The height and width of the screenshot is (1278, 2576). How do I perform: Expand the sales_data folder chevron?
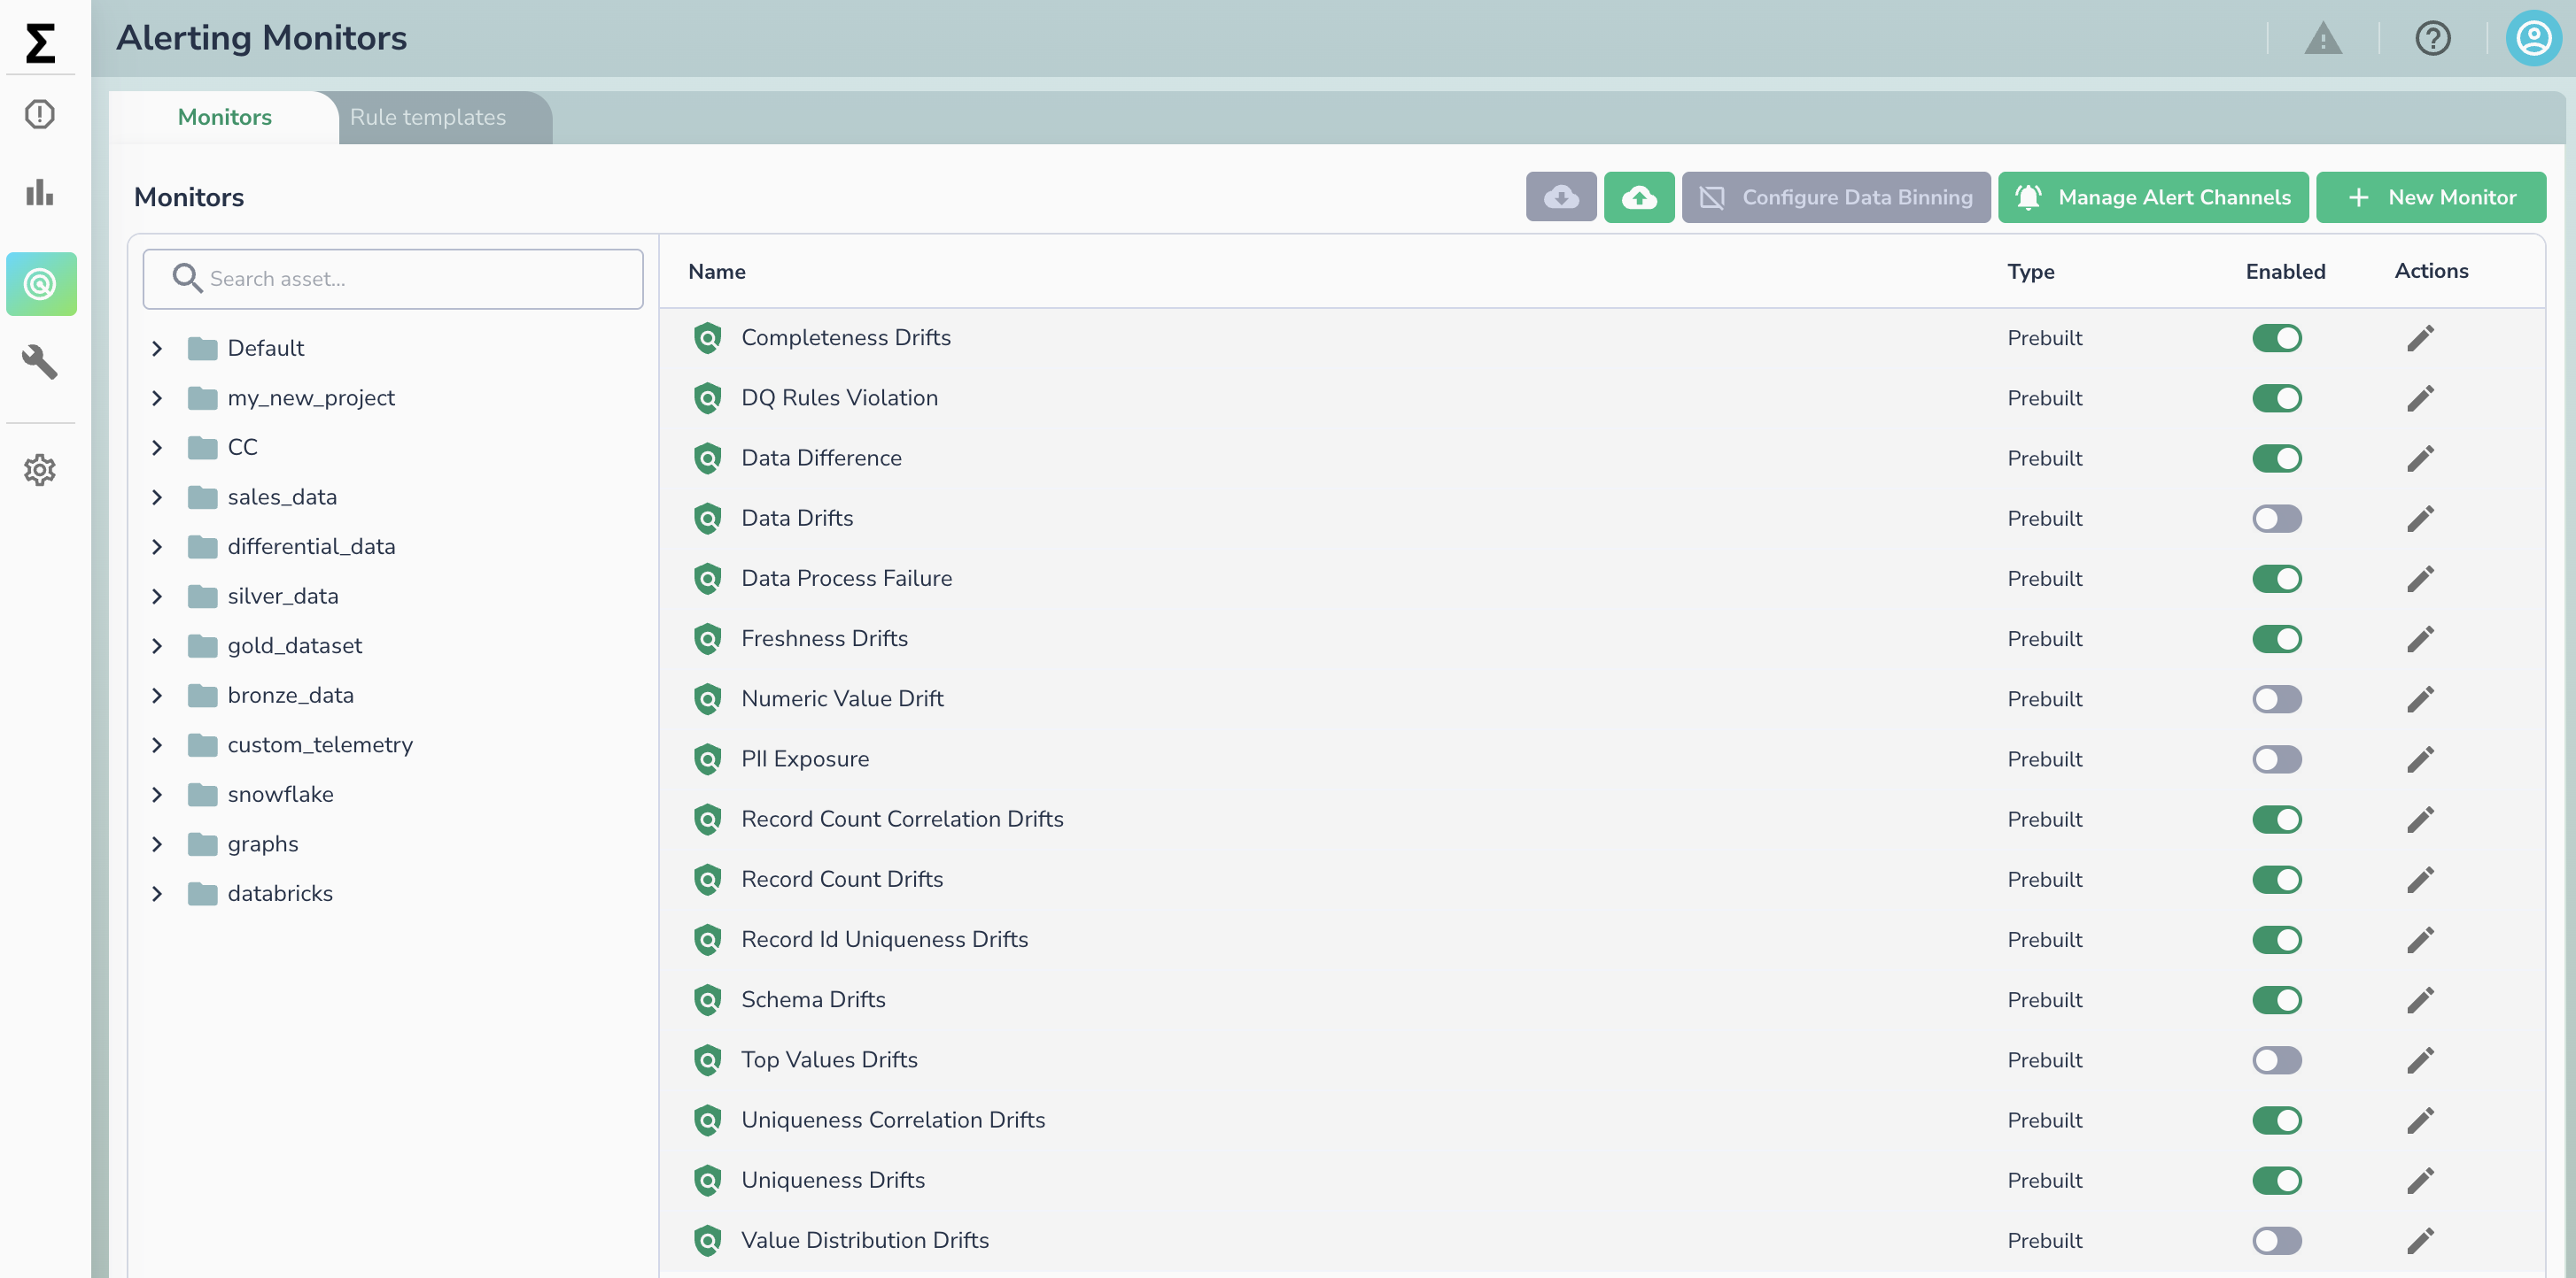157,497
